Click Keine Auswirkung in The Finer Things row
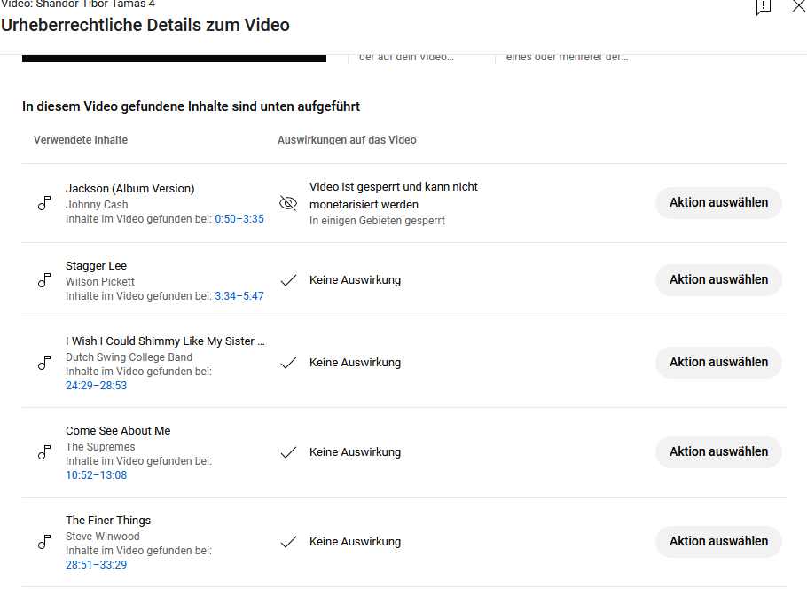 click(355, 542)
